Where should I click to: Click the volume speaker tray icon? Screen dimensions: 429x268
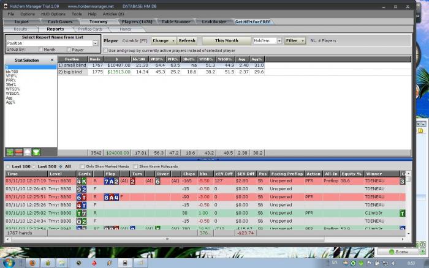[x=393, y=263]
